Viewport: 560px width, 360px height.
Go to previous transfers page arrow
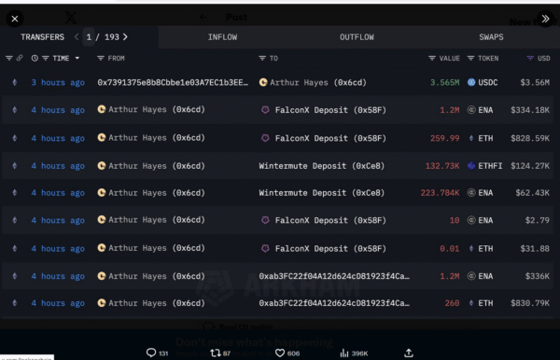pyautogui.click(x=77, y=36)
